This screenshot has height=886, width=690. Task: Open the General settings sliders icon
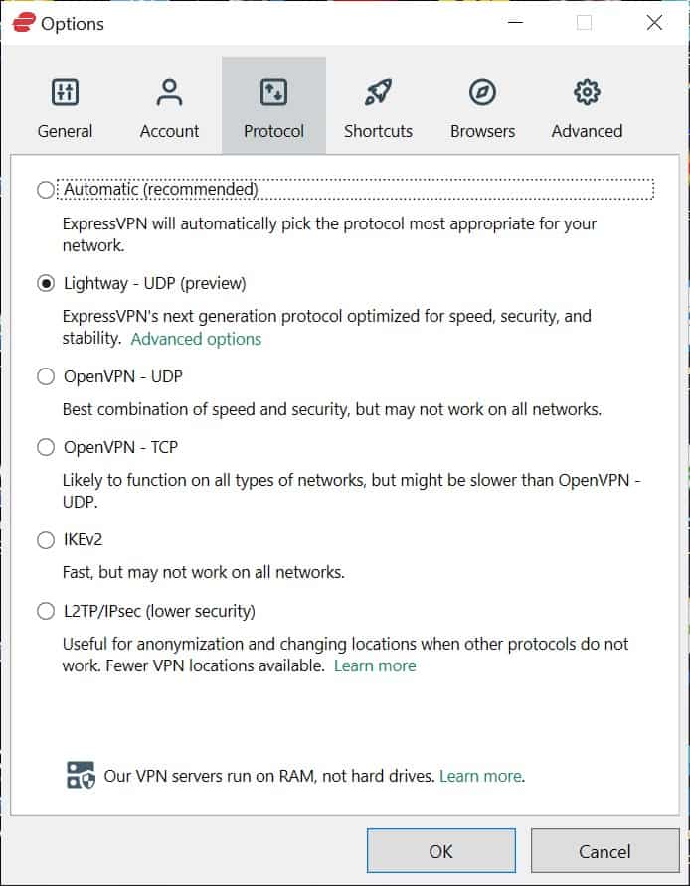click(65, 92)
